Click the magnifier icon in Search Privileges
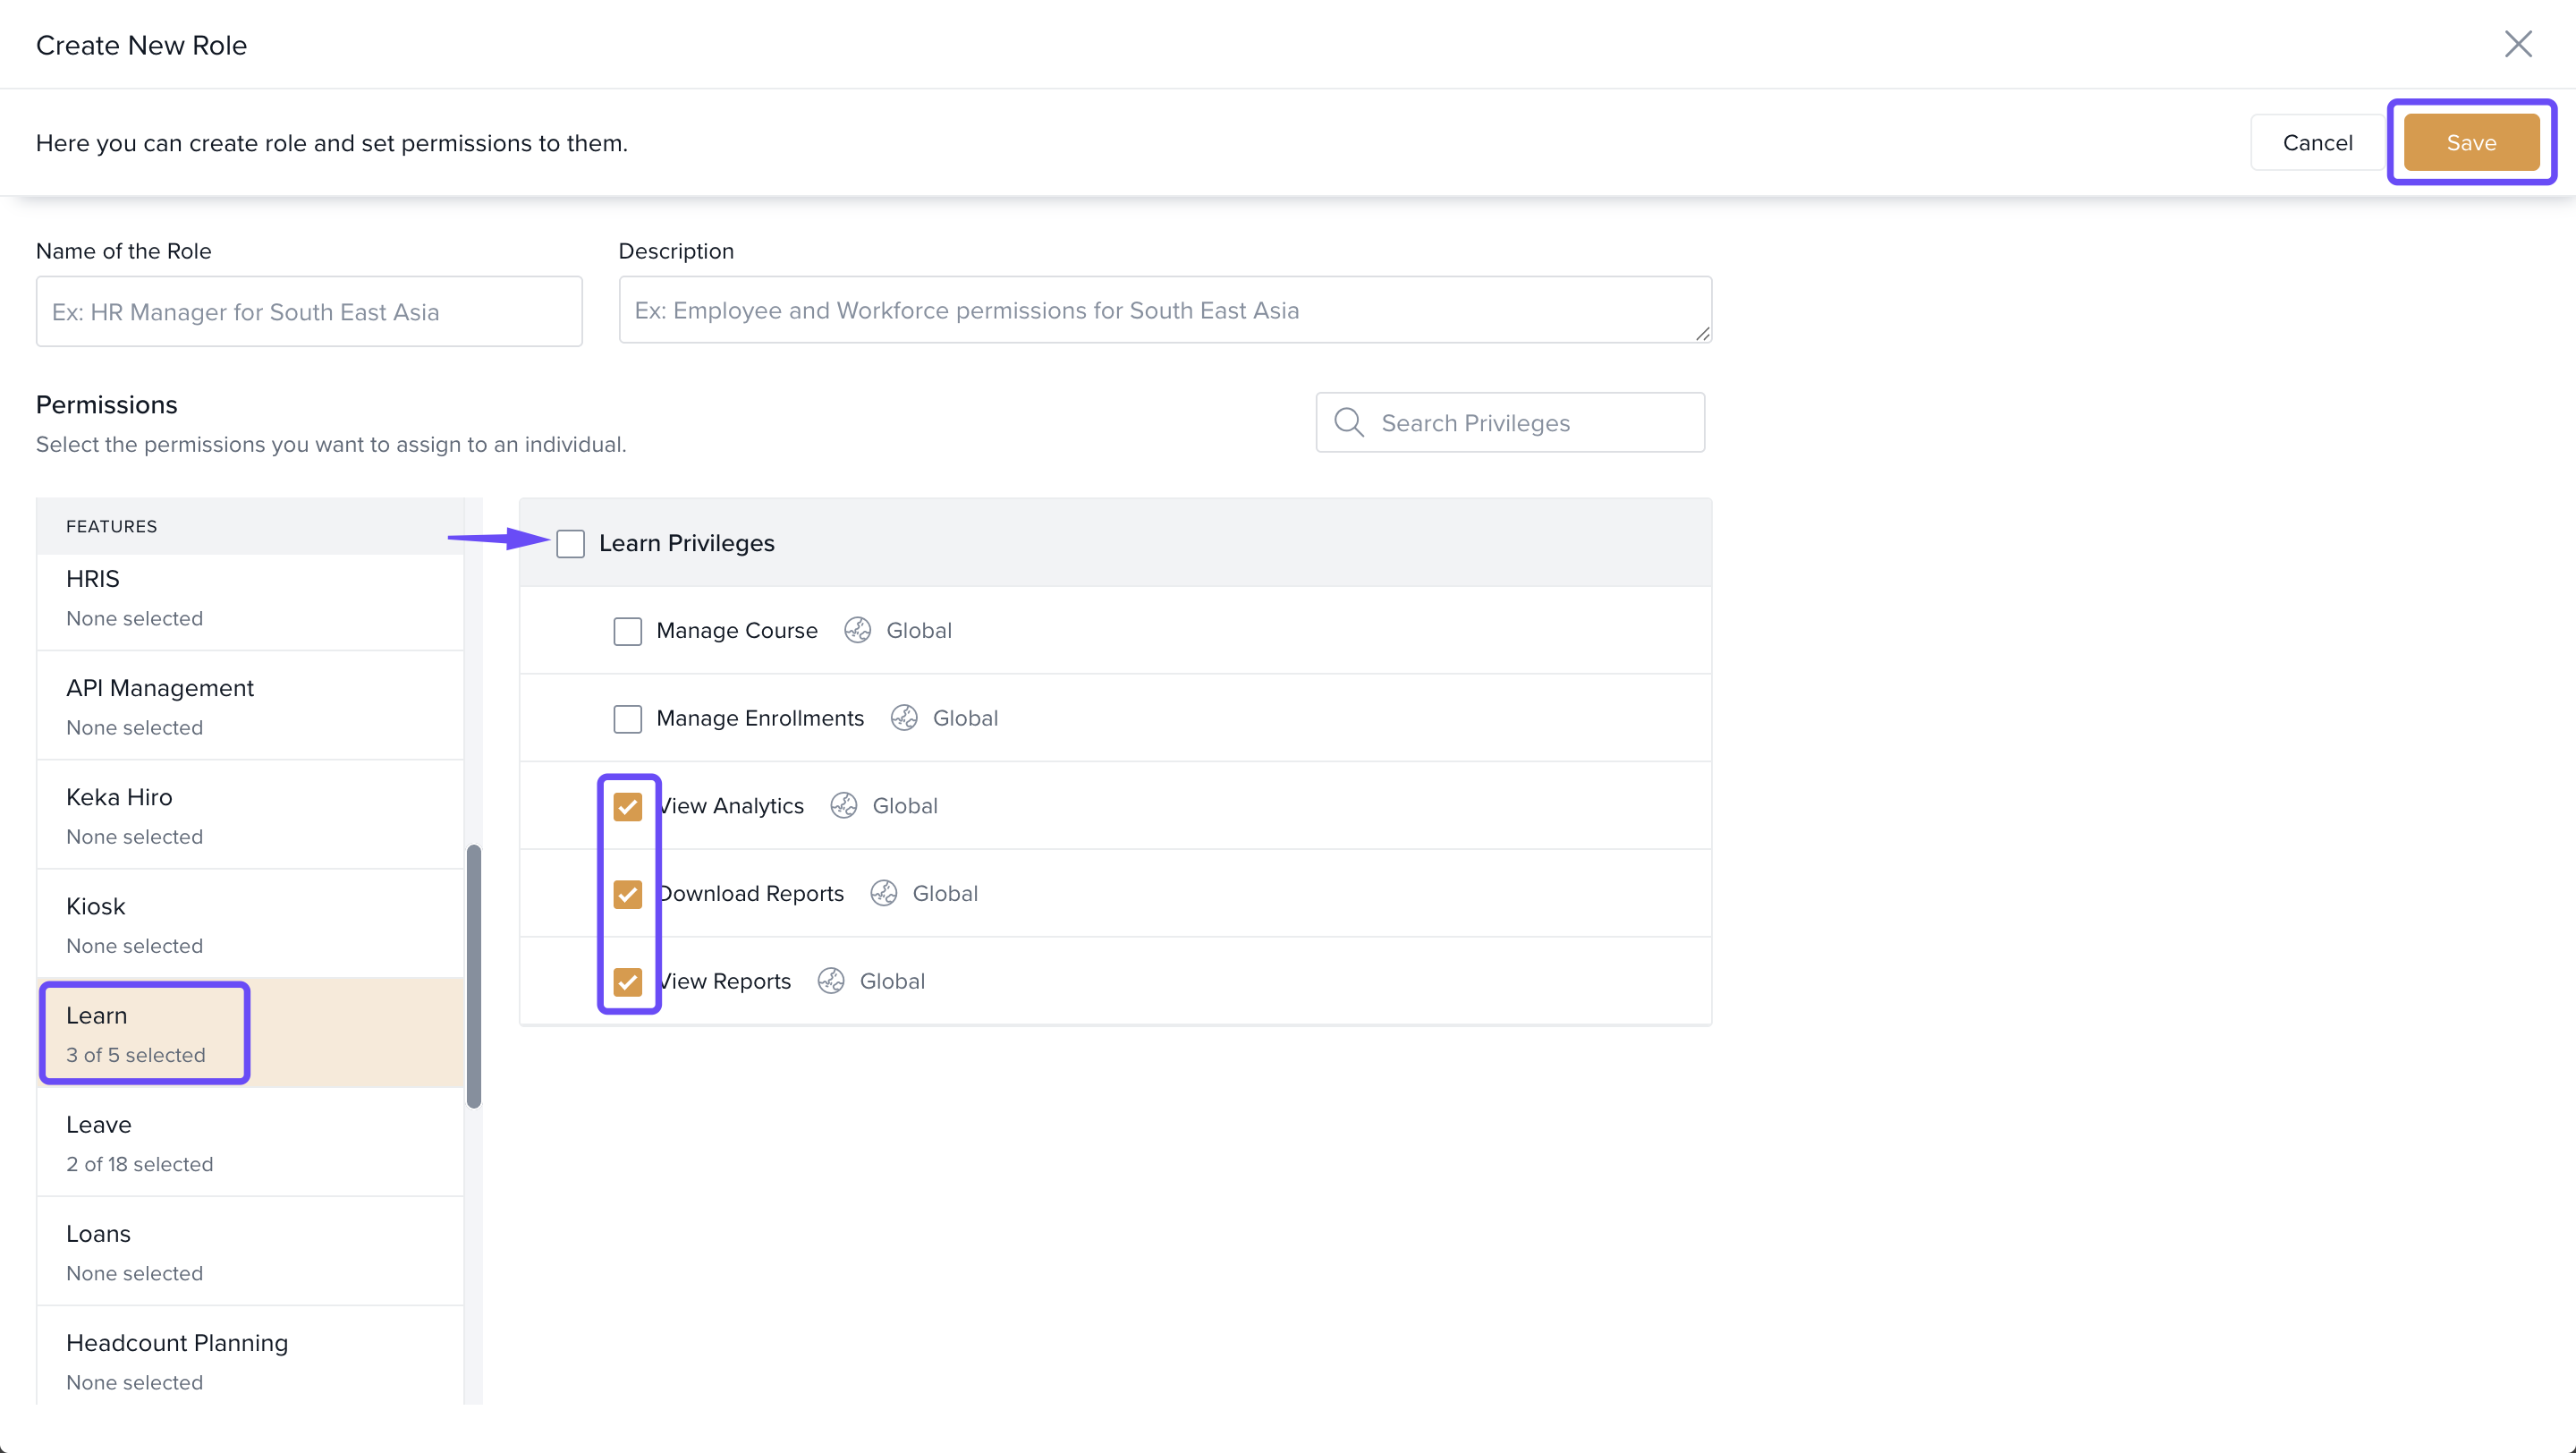Viewport: 2576px width, 1453px height. click(x=1349, y=422)
